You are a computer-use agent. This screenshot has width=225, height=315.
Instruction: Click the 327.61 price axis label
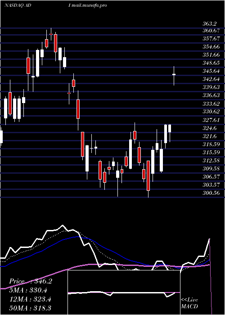click(x=211, y=120)
